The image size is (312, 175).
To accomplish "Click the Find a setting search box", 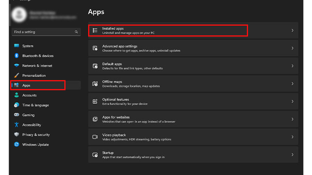I will 46,32.
